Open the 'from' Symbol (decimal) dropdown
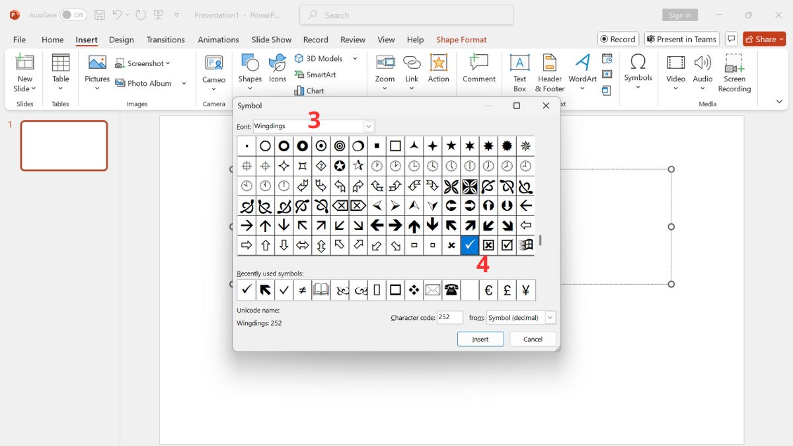This screenshot has height=446, width=793. 550,318
